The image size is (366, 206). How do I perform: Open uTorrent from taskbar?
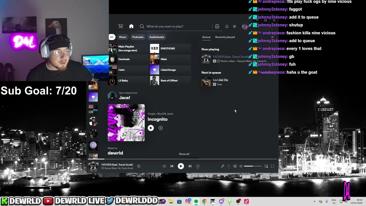pyautogui.click(x=230, y=201)
